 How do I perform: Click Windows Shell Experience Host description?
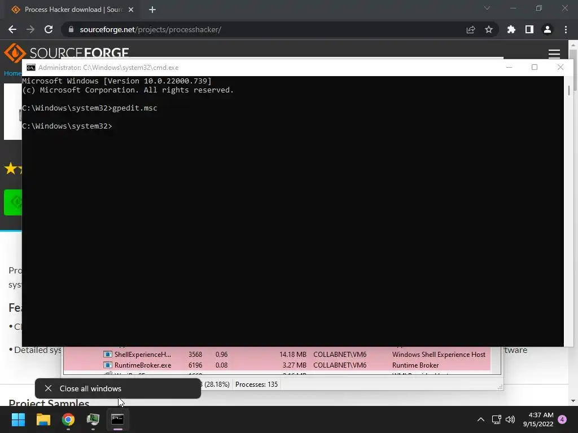(x=439, y=354)
